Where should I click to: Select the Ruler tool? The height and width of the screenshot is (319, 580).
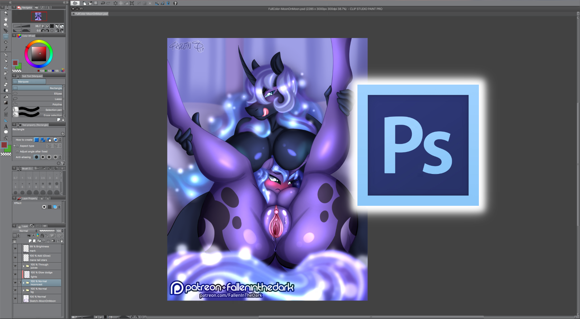6,120
